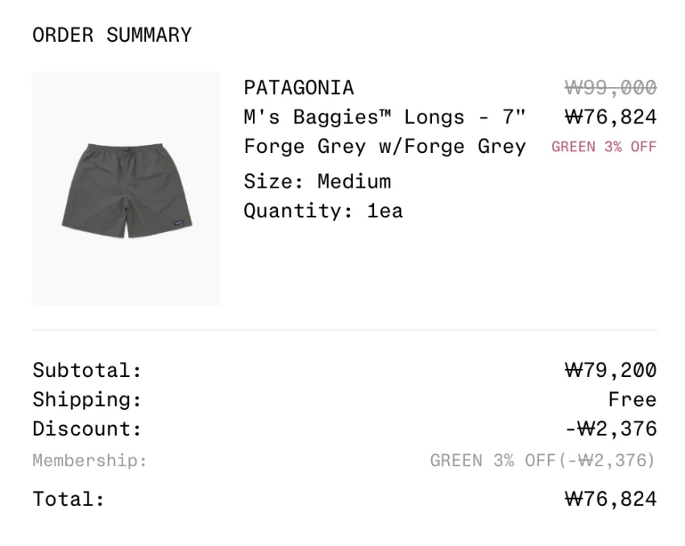The width and height of the screenshot is (685, 546).
Task: Click the ORDER SUMMARY heading
Action: (x=112, y=35)
